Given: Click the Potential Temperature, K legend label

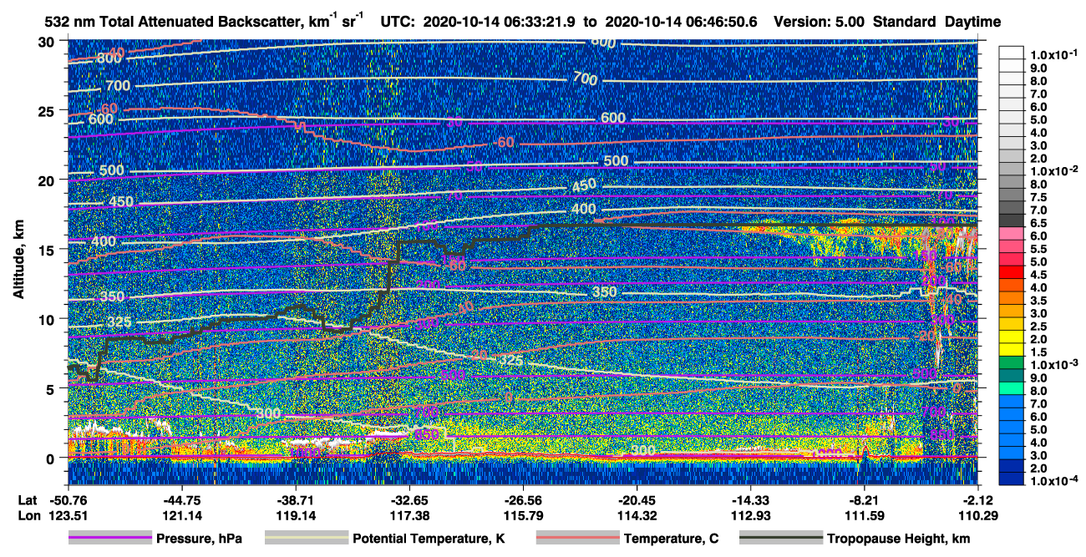Looking at the screenshot, I should (x=429, y=539).
